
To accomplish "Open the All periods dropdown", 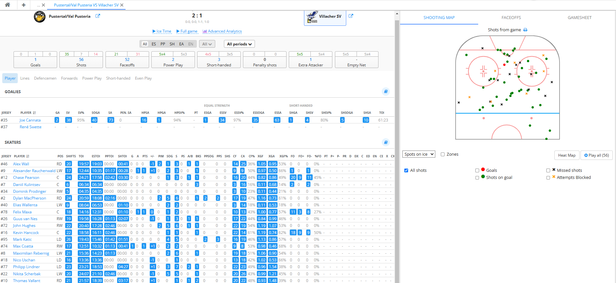I will coord(239,44).
